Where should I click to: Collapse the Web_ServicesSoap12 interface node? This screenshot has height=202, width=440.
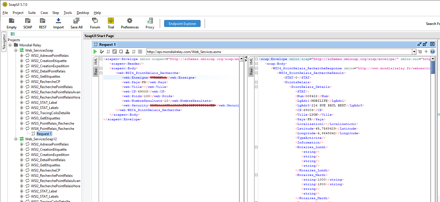coord(16,139)
